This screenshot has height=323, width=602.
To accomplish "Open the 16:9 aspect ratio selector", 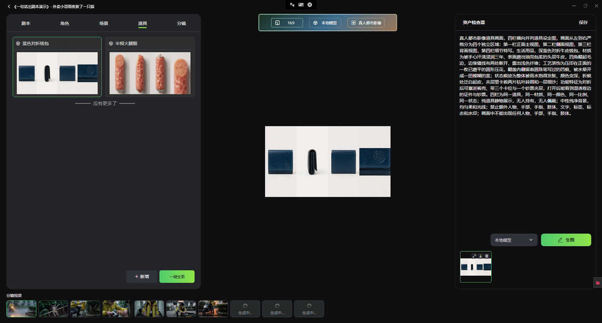I will click(x=287, y=23).
